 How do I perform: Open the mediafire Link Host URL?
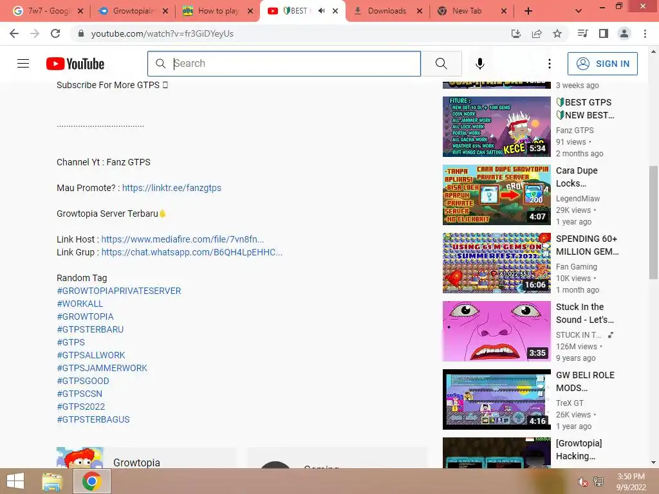click(183, 239)
